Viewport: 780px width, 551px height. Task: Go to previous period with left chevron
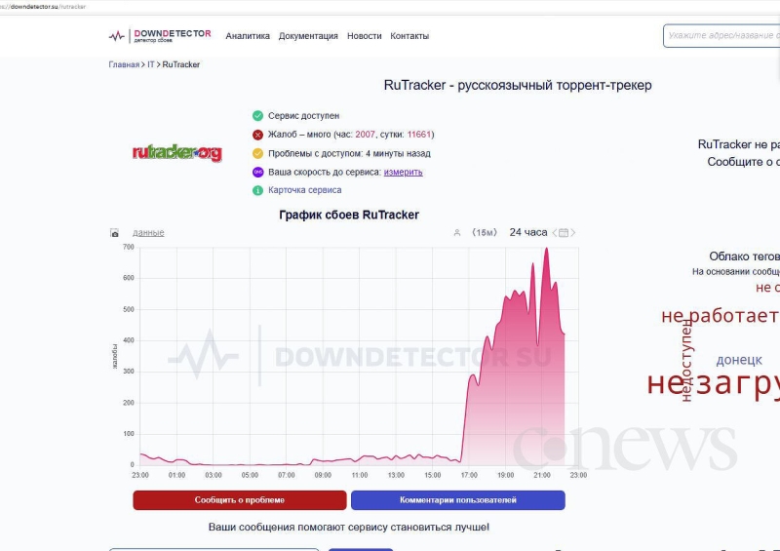(555, 232)
